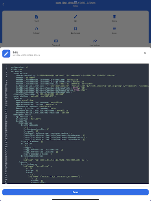This screenshot has width=151, height=201.
Task: Click the 'generateName: satellite-d9685d765-' line
Action: 35,96
